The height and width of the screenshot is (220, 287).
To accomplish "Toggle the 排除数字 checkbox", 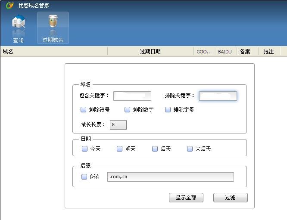I will point(128,110).
